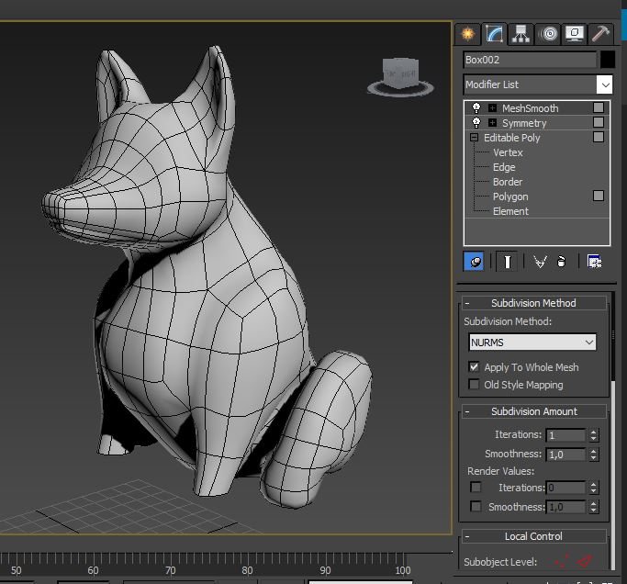Select Vertex sub-object level in stack
Viewport: 627px width, 584px height.
tap(508, 152)
